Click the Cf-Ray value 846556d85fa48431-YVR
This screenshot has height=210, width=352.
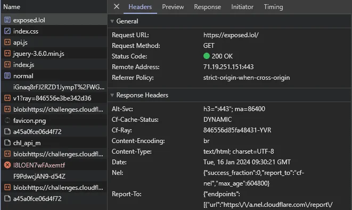(237, 130)
